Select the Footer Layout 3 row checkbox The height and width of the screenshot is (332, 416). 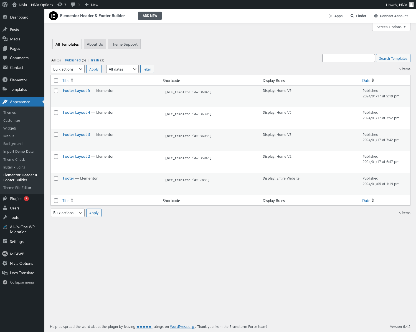56,134
